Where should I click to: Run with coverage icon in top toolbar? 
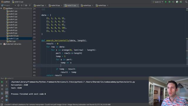(x=173, y=2)
